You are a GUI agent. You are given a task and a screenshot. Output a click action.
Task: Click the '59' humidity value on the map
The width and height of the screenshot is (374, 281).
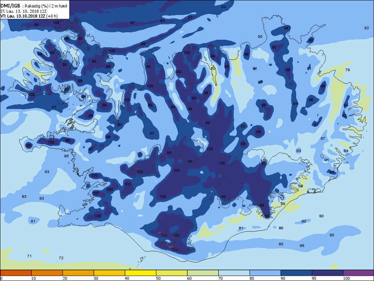(x=283, y=203)
